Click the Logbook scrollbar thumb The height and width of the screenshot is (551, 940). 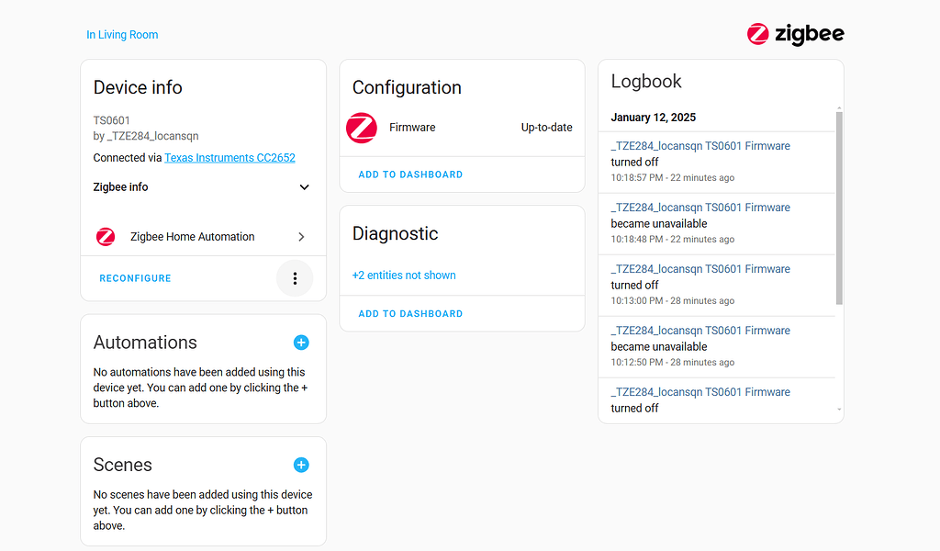pyautogui.click(x=839, y=208)
